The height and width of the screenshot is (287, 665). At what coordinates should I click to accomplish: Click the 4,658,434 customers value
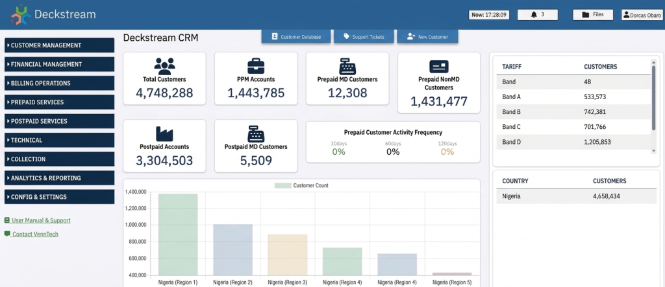[608, 196]
